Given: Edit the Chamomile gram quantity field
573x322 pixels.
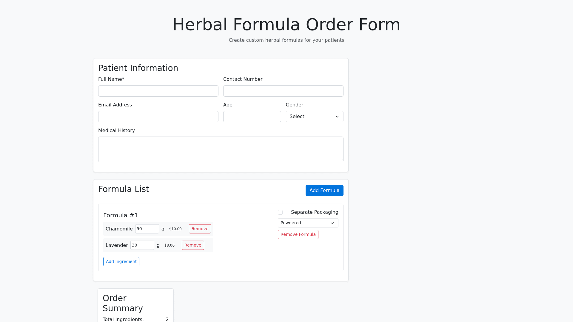Looking at the screenshot, I should [x=147, y=229].
